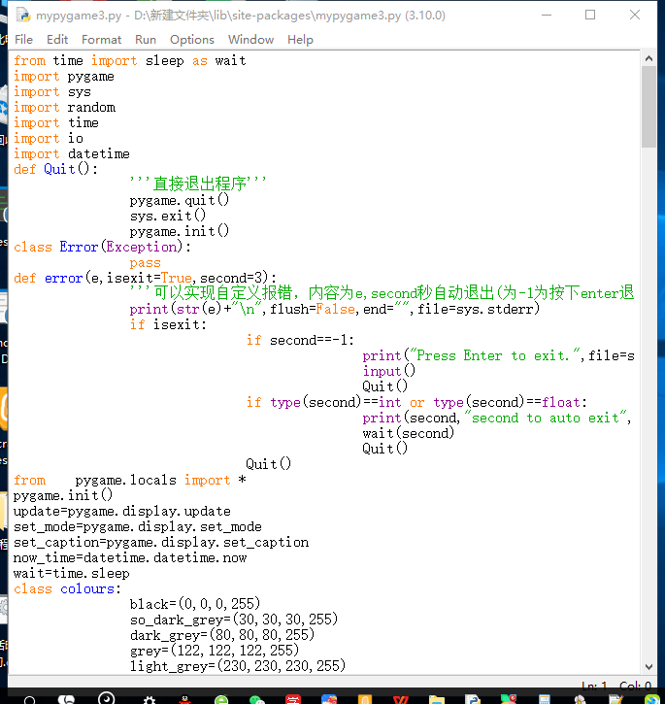Click 'from pygame.locals import *' line
665x704 pixels.
click(x=130, y=480)
